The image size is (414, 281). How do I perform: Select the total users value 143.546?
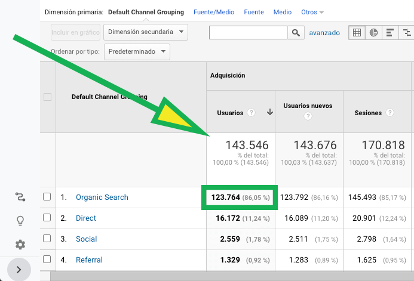pyautogui.click(x=247, y=145)
